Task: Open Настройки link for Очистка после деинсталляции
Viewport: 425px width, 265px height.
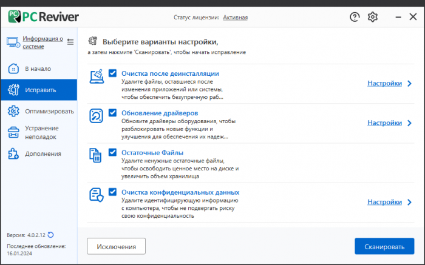Action: pos(384,83)
